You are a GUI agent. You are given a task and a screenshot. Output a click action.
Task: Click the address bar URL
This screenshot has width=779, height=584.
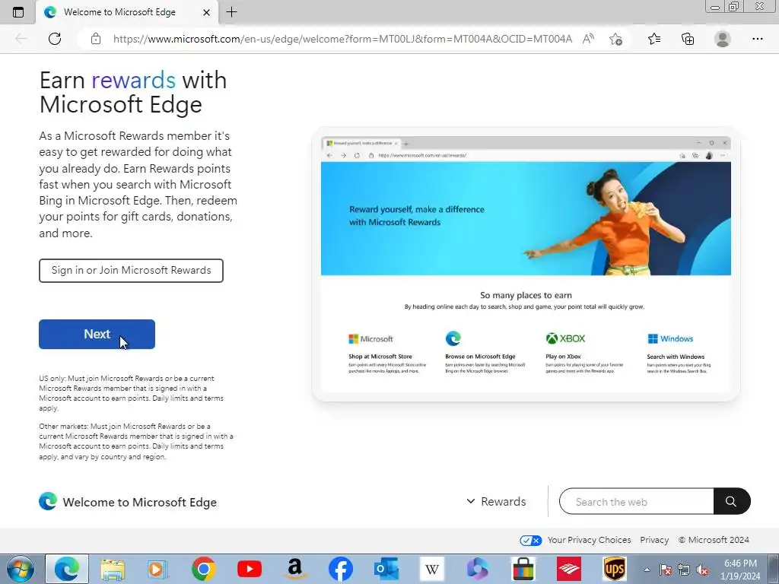click(x=342, y=39)
